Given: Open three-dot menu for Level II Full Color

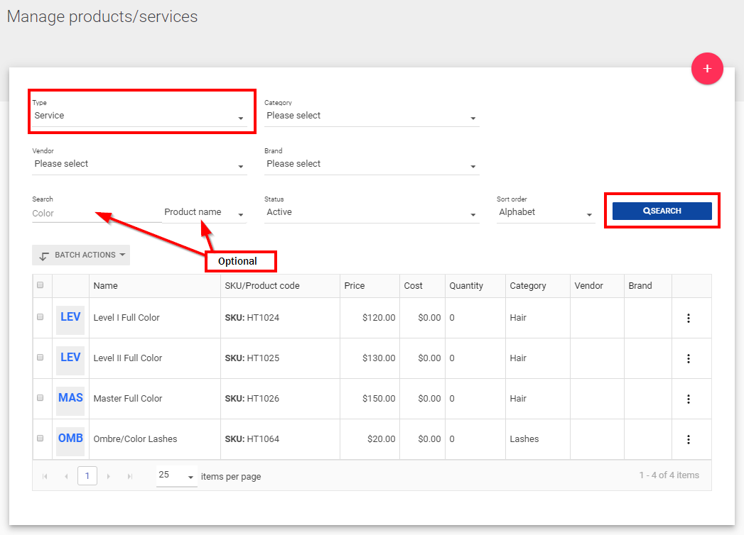Looking at the screenshot, I should tap(688, 358).
